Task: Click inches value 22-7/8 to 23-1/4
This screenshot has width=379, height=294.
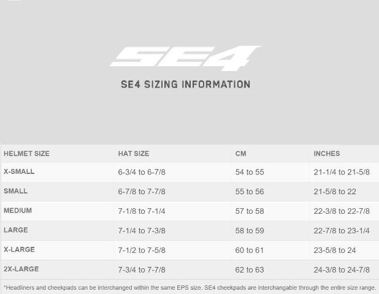Action: (342, 231)
